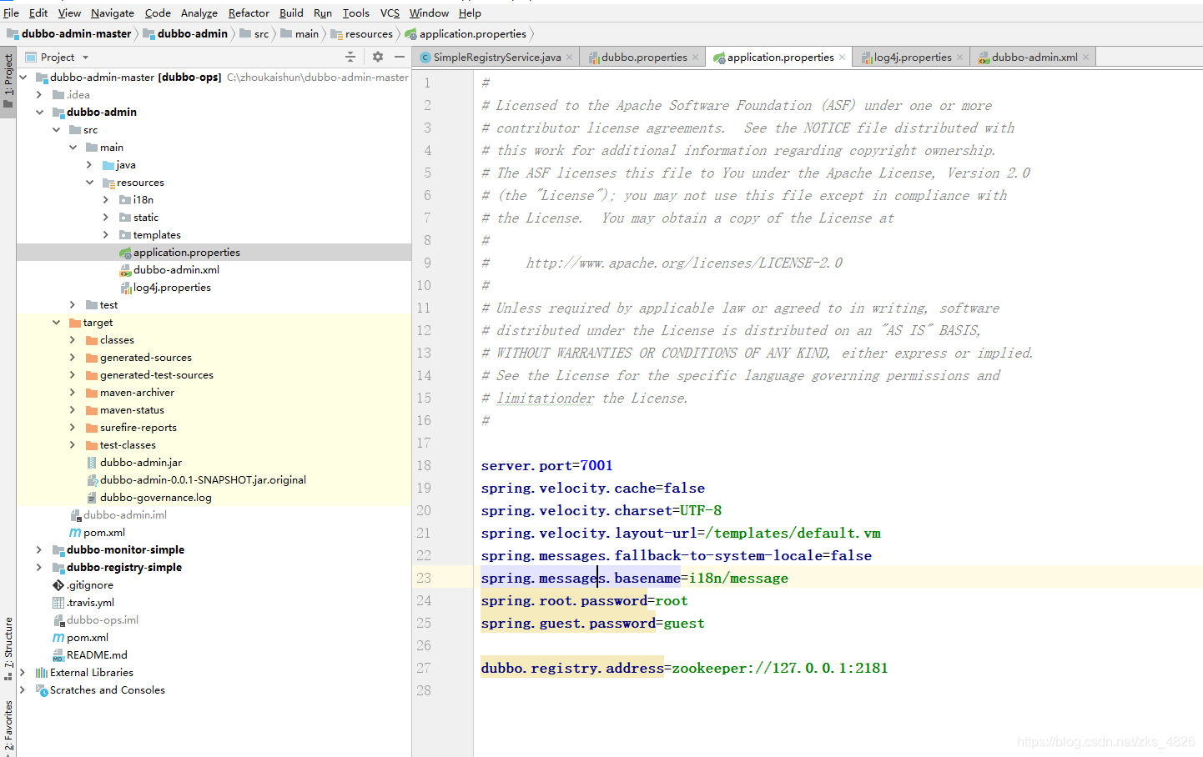This screenshot has height=757, width=1203.
Task: Click the dubbo-admin.iml file icon
Action: 75,514
